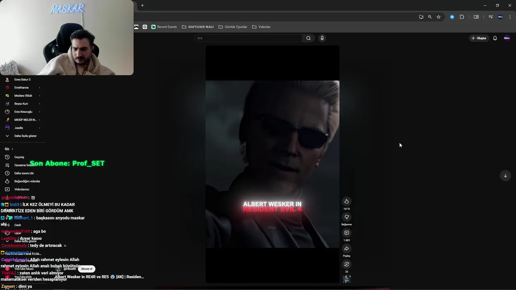Open comments with 1.685 count

tap(346, 233)
